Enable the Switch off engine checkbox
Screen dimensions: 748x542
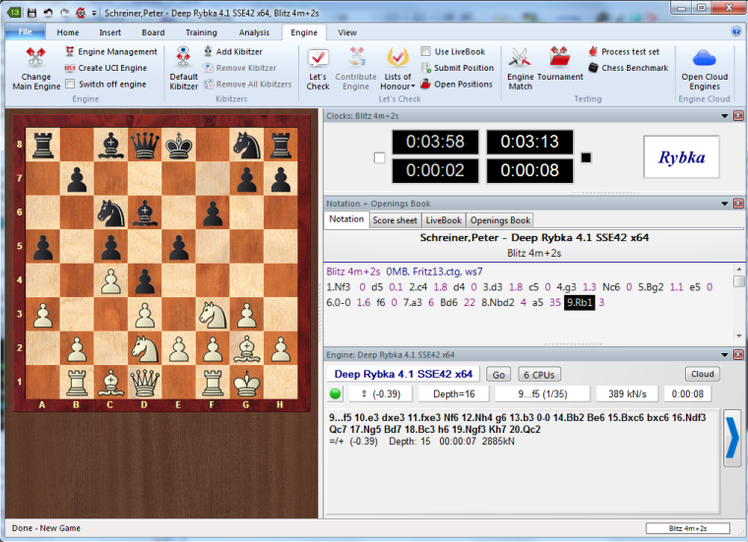coord(70,85)
